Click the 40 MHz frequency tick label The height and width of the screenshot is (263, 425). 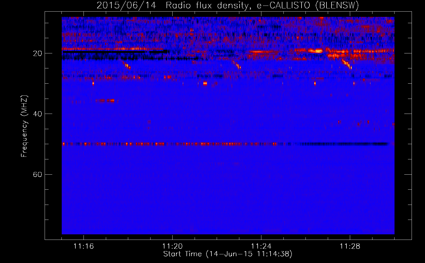38,114
